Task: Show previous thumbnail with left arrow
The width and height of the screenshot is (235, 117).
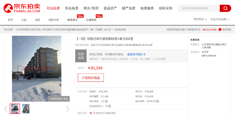Action: (x=6, y=109)
